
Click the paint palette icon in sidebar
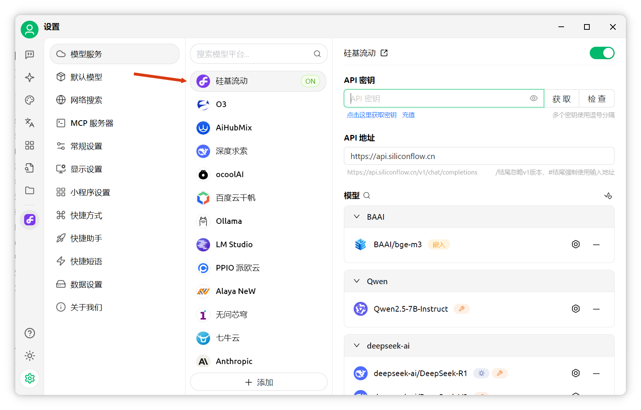point(29,100)
